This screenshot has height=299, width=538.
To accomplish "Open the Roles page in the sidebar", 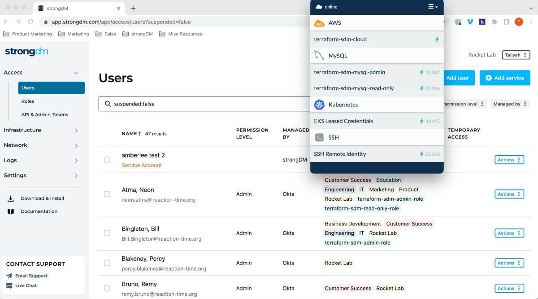I will pos(28,101).
